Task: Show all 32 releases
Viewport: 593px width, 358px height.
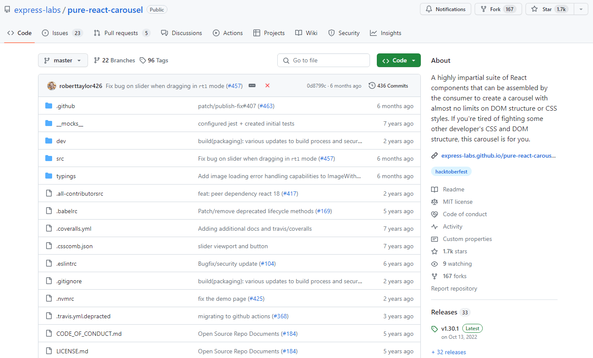Action: [x=449, y=352]
